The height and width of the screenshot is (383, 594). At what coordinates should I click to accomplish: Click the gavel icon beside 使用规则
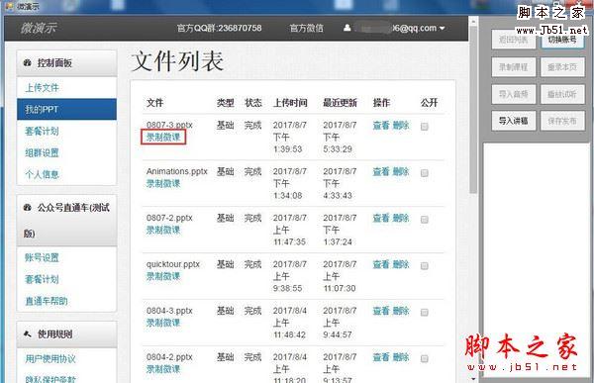28,334
